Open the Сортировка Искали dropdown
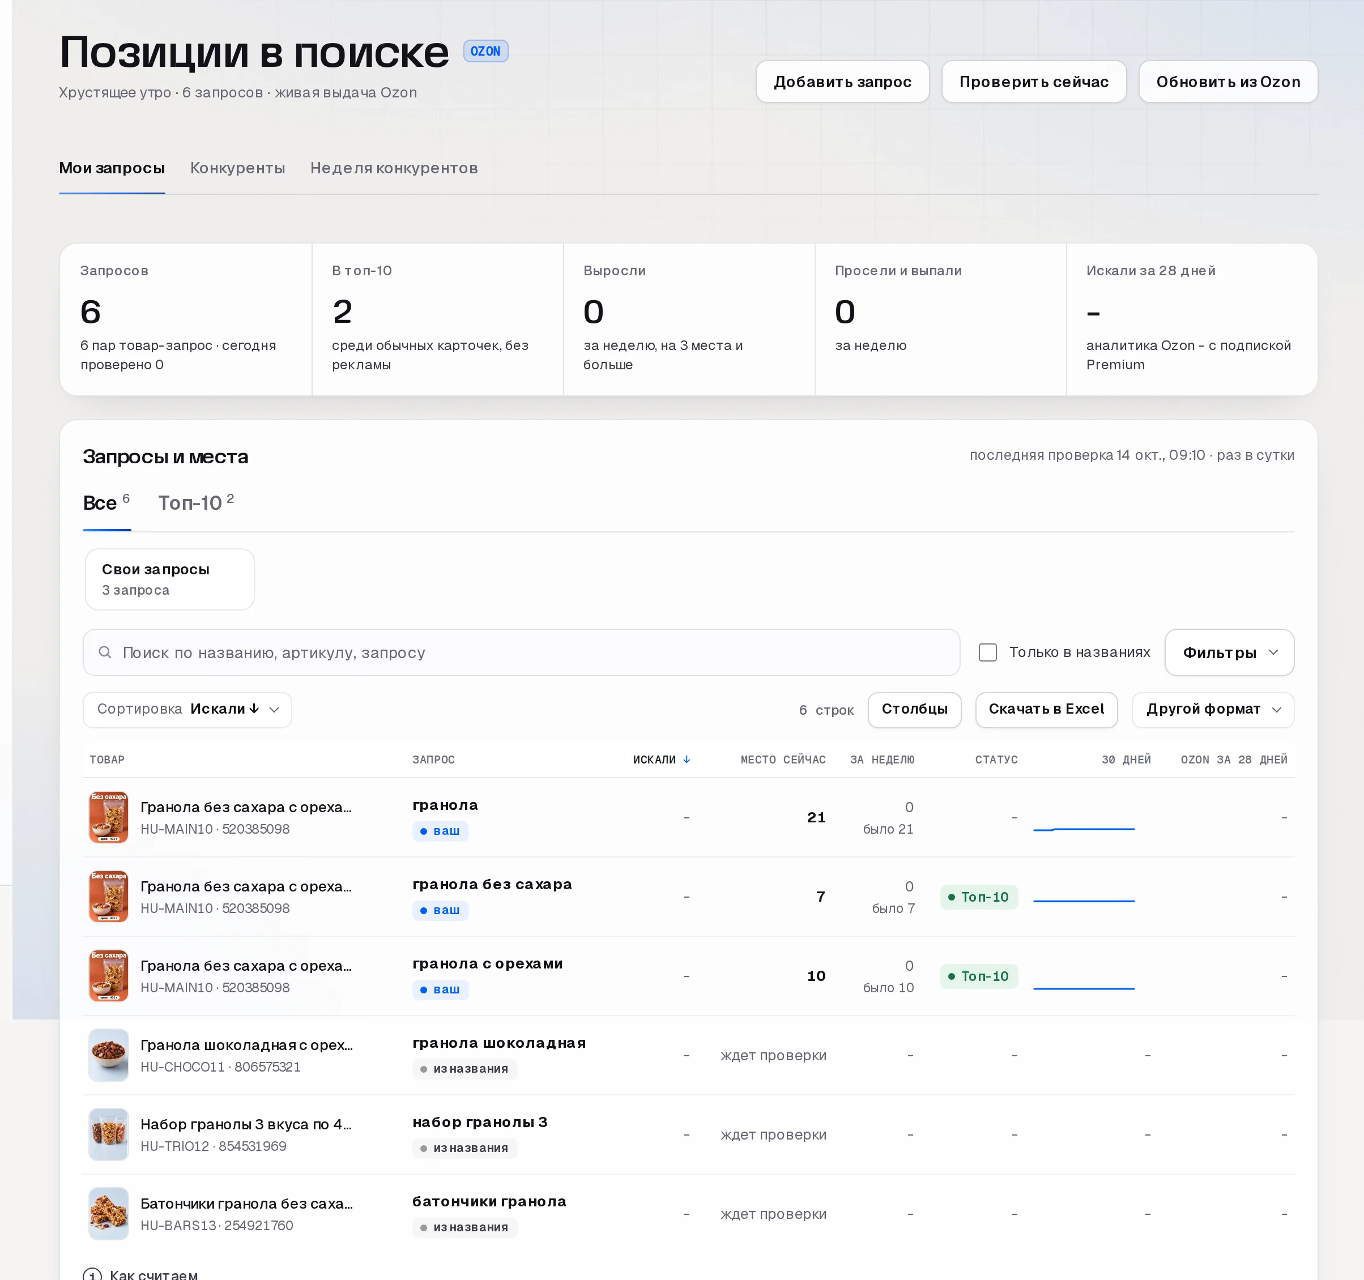This screenshot has width=1364, height=1280. tap(187, 709)
